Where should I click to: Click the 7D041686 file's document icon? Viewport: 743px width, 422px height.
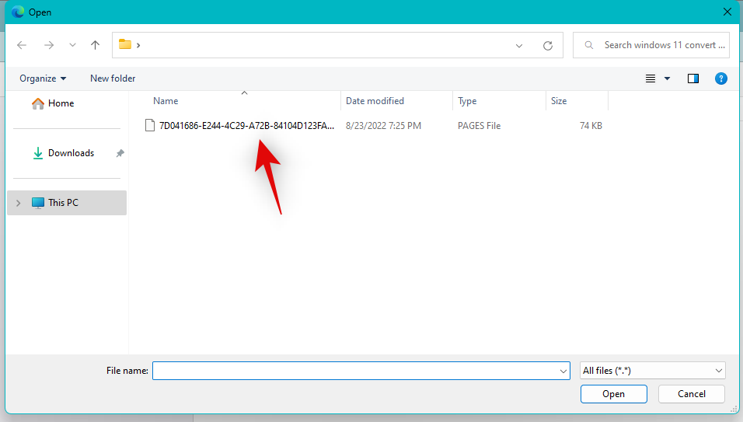150,125
